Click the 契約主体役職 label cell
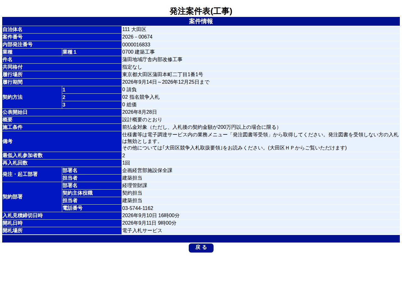This screenshot has height=282, width=402. tap(92, 193)
